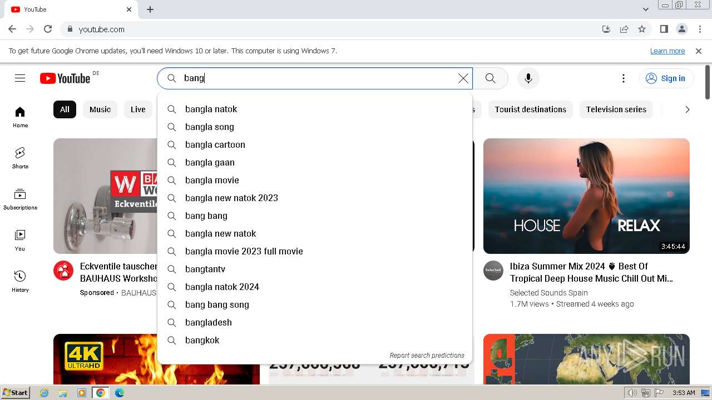Click the Learn more link

(x=667, y=51)
